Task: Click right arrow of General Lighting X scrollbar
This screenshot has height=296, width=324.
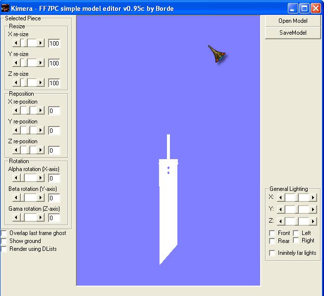Action: (313, 197)
